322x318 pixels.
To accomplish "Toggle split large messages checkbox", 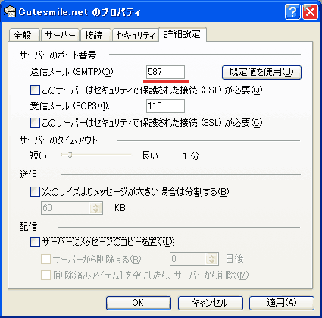I will 35,191.
